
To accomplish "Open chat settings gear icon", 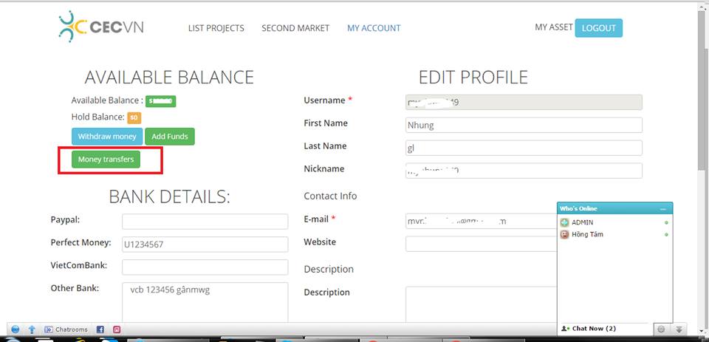I will [660, 329].
